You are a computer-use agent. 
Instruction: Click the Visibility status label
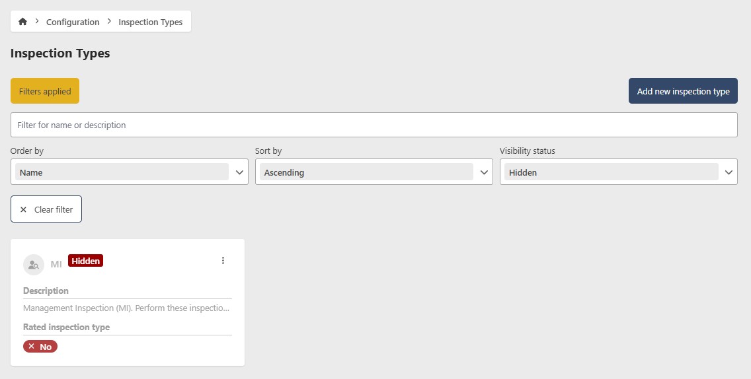coord(528,151)
